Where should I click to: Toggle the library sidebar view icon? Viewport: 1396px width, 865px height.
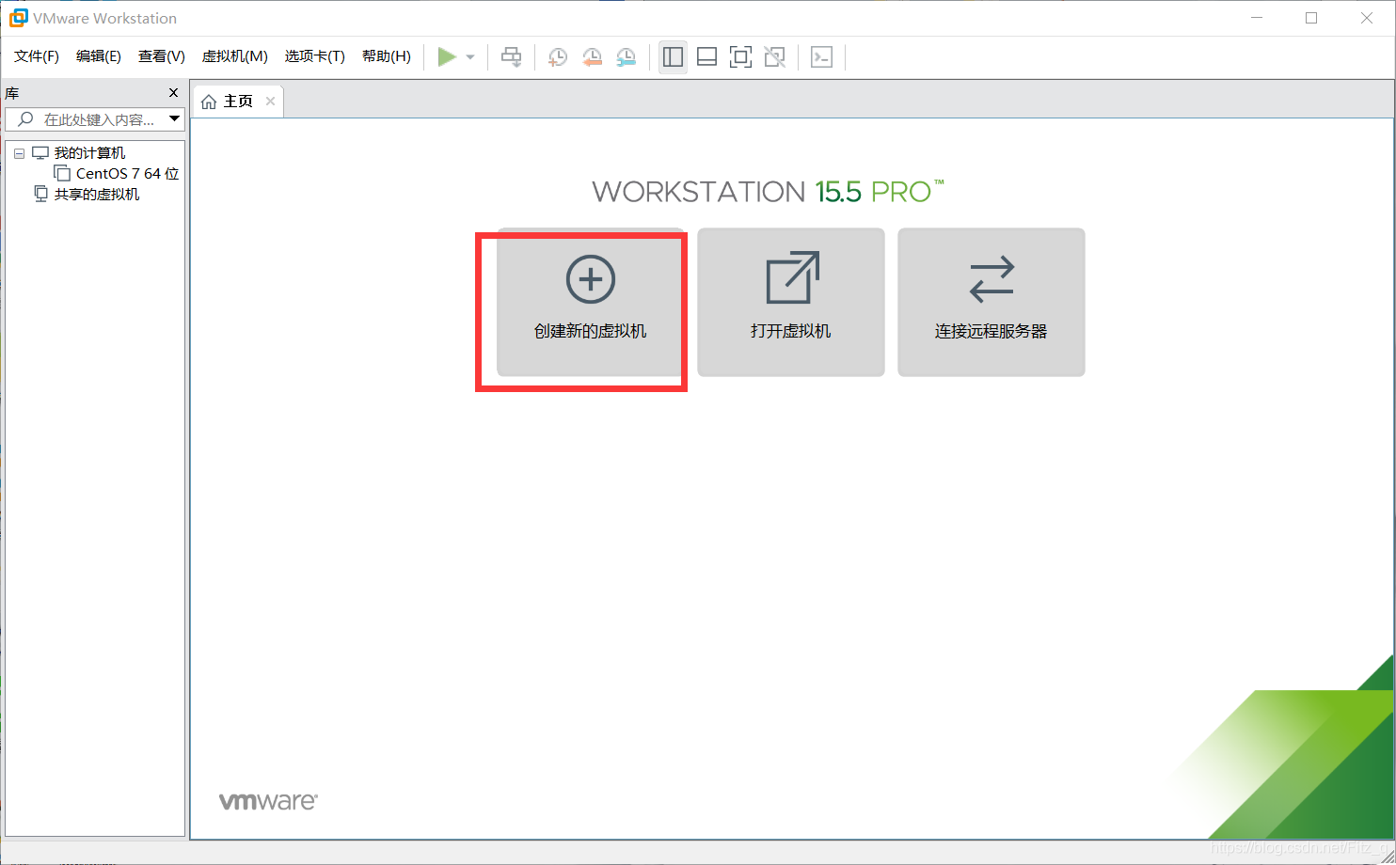(x=673, y=57)
